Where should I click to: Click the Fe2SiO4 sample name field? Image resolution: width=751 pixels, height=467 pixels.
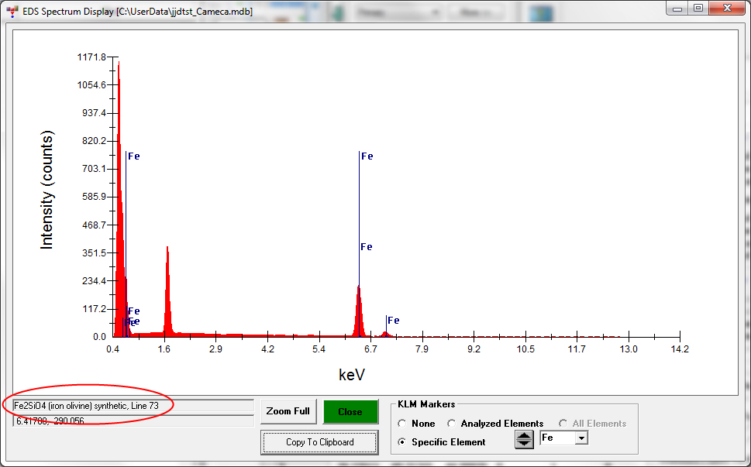click(132, 406)
